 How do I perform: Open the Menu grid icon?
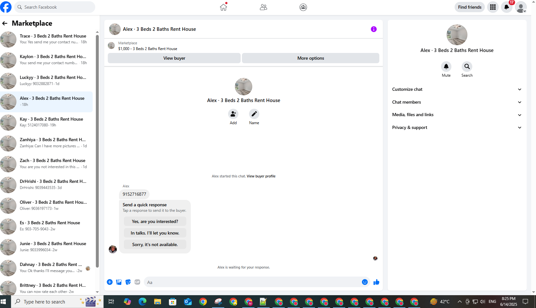[493, 7]
